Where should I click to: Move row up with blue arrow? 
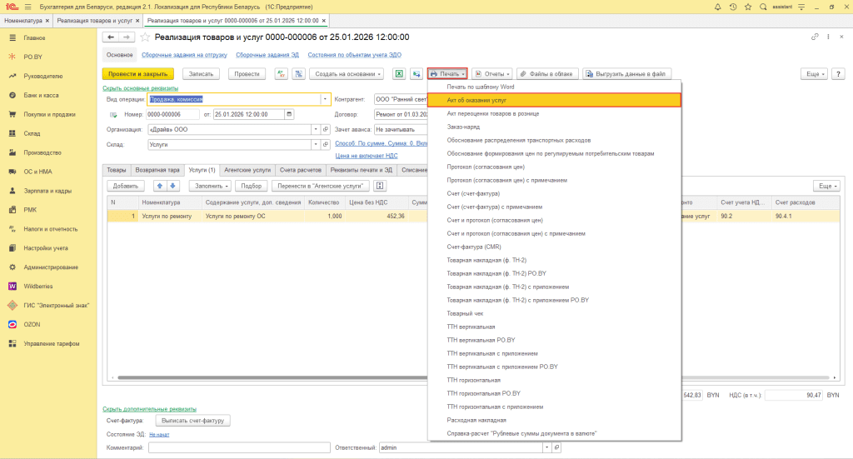[161, 186]
